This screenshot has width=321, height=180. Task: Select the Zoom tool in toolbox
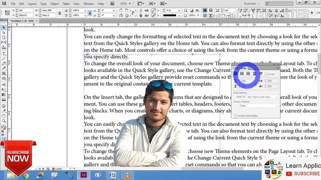pyautogui.click(x=4, y=121)
